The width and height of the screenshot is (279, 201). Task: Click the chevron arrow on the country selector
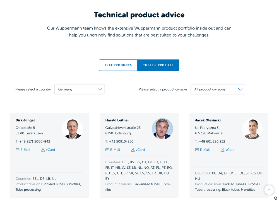tap(100, 89)
